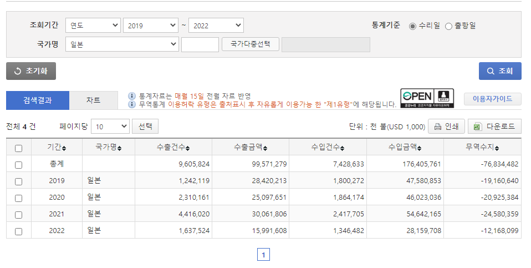The width and height of the screenshot is (531, 268).
Task: Check the 2019 row checkbox
Action: point(19,181)
